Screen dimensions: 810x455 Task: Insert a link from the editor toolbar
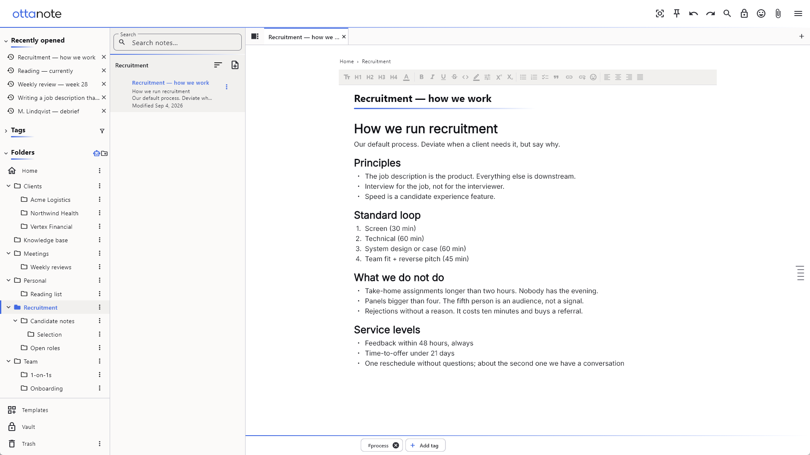click(x=569, y=77)
